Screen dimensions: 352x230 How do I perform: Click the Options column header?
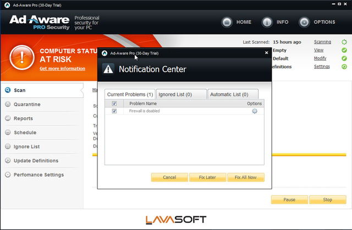click(x=254, y=103)
